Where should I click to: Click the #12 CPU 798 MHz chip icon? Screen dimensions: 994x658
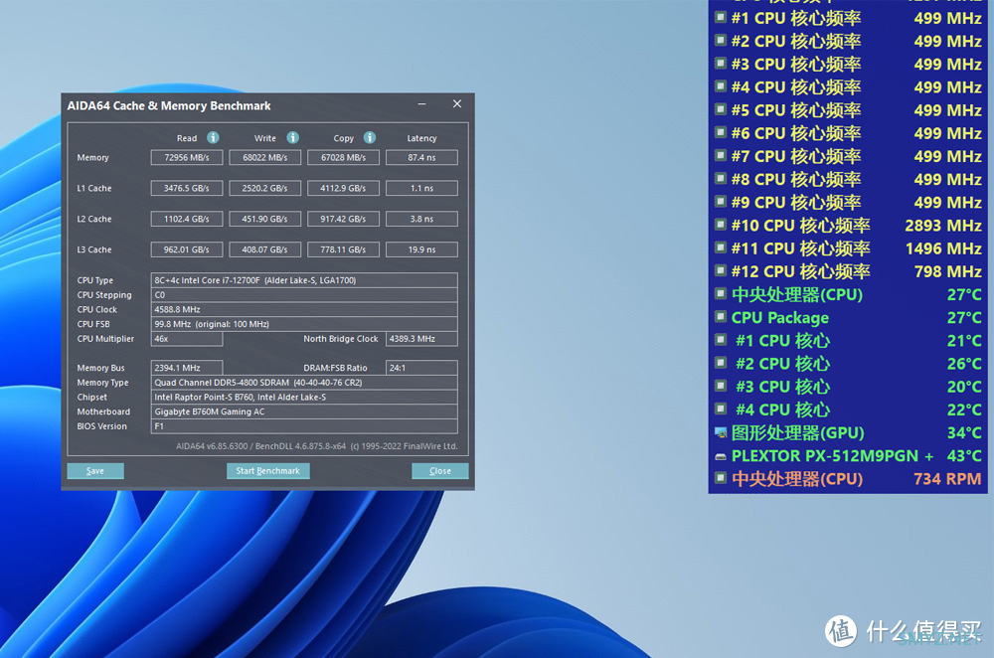tap(720, 270)
